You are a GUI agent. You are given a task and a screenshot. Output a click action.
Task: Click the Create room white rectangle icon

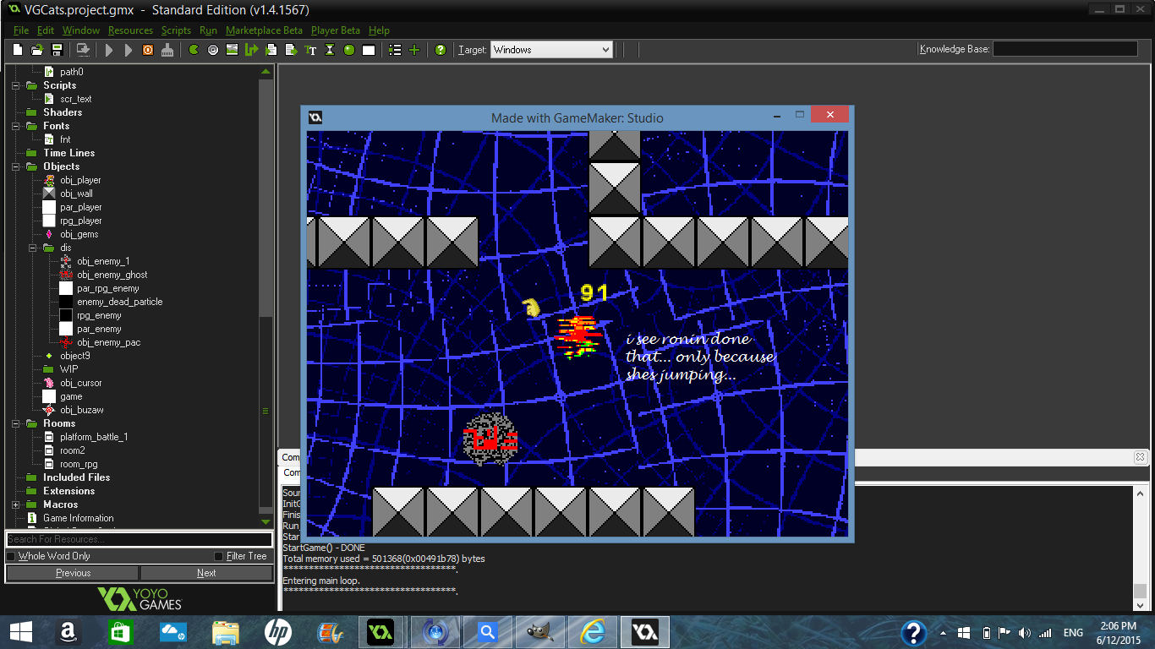[x=369, y=50]
